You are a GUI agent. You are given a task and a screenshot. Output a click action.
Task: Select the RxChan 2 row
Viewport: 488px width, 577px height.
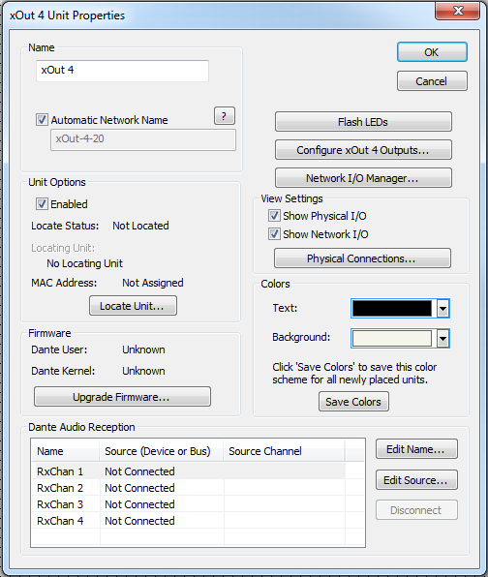point(189,488)
